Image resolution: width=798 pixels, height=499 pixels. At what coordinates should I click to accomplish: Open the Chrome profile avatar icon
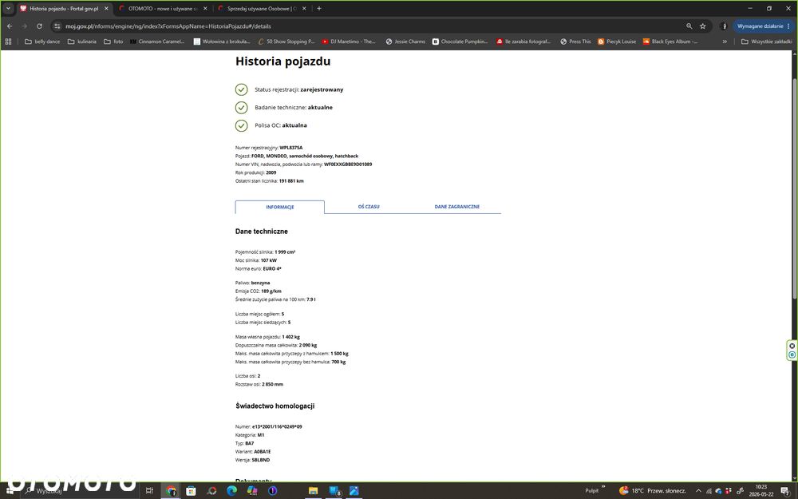[724, 26]
